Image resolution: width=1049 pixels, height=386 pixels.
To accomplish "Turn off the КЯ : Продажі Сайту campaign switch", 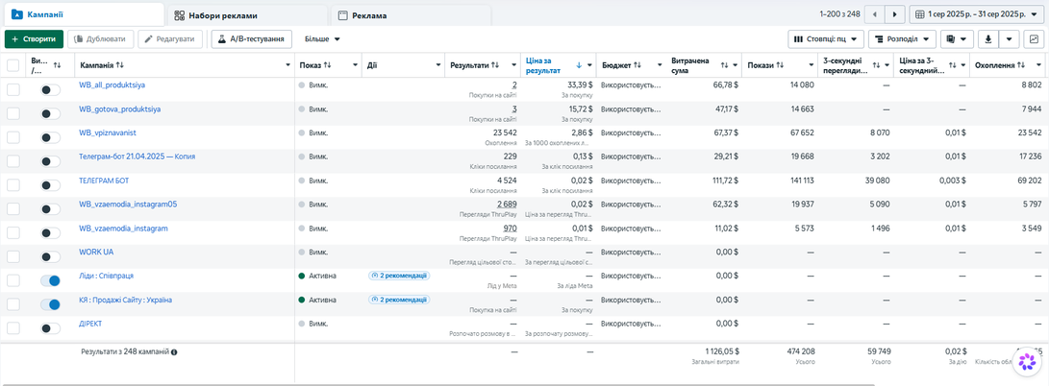I will pyautogui.click(x=50, y=304).
